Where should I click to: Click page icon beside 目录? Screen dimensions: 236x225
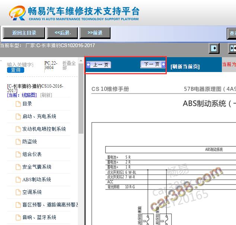[18, 104]
